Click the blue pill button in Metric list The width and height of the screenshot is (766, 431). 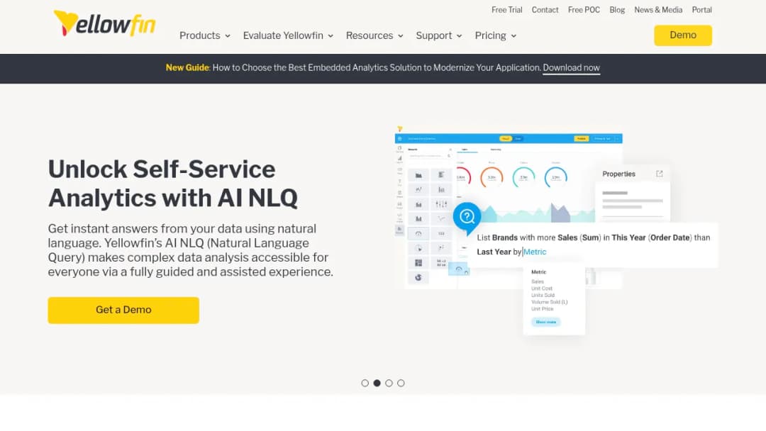[545, 322]
